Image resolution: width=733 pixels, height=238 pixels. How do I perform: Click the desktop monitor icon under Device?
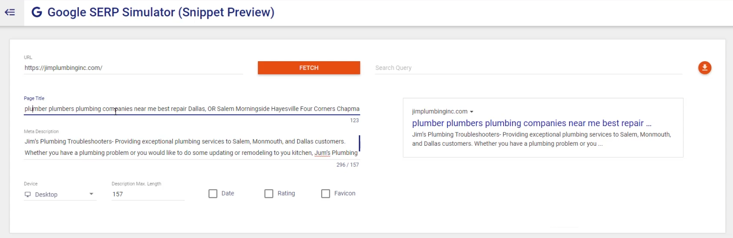(28, 195)
